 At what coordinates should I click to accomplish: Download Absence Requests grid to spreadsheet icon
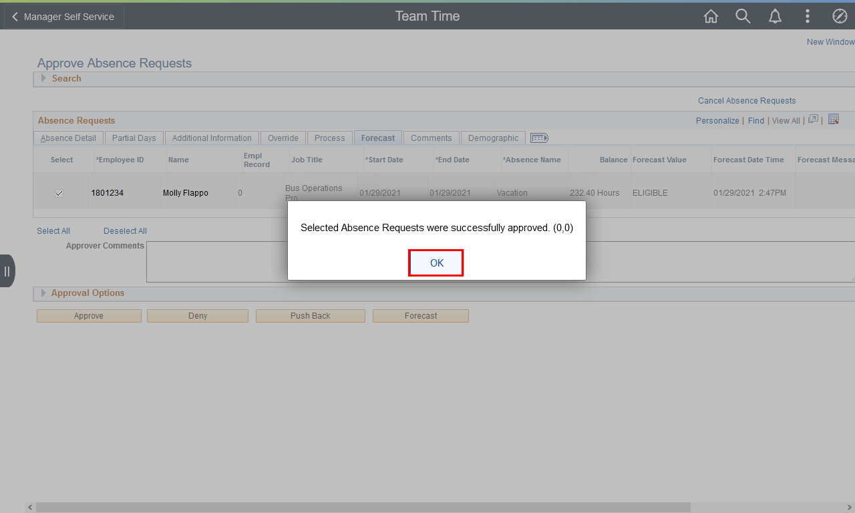[x=833, y=120]
